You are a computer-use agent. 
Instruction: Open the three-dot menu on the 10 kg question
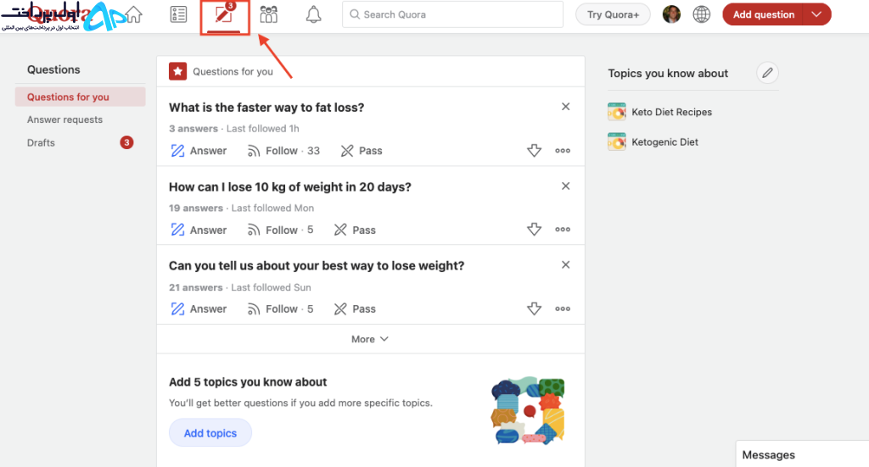(x=563, y=230)
